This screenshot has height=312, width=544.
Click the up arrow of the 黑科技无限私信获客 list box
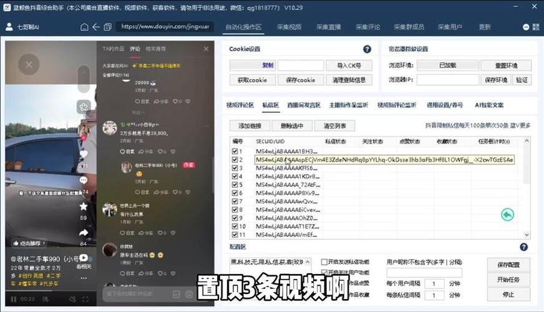point(308,262)
